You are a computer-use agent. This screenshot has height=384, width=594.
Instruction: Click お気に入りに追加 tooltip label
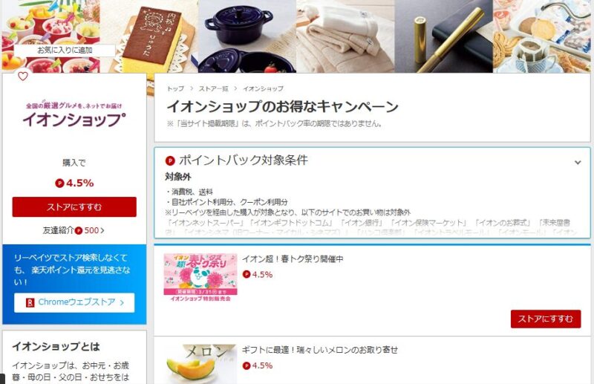(65, 50)
